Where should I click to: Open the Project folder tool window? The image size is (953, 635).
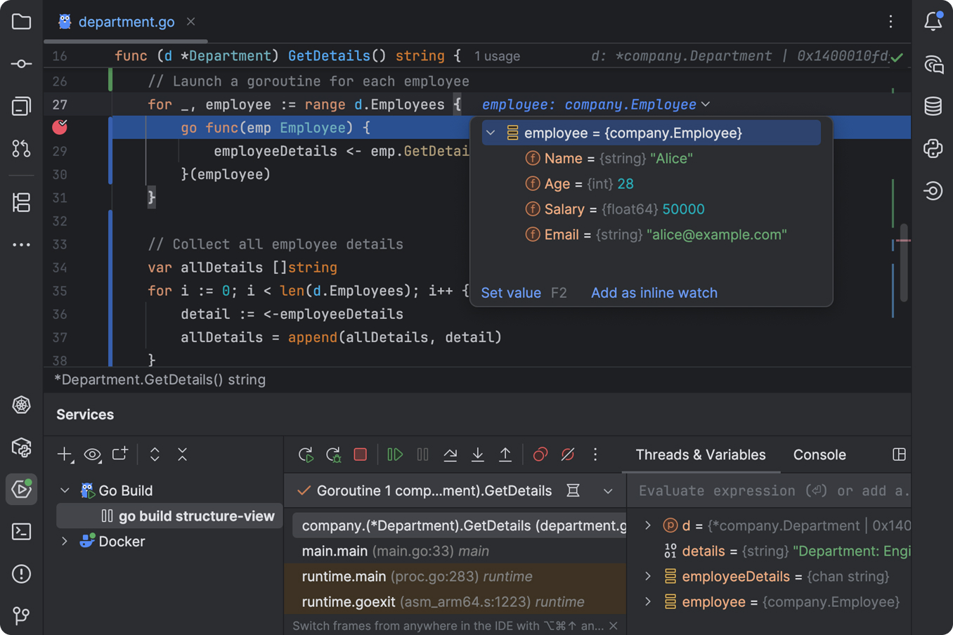[x=22, y=22]
